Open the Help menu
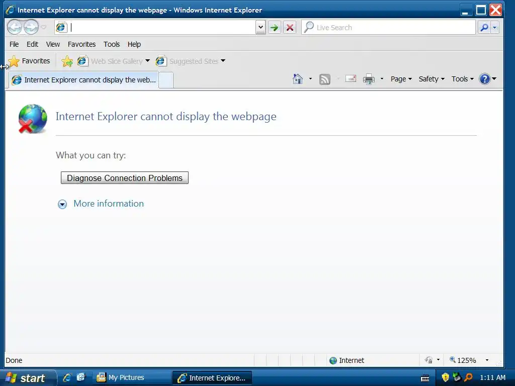 click(134, 44)
